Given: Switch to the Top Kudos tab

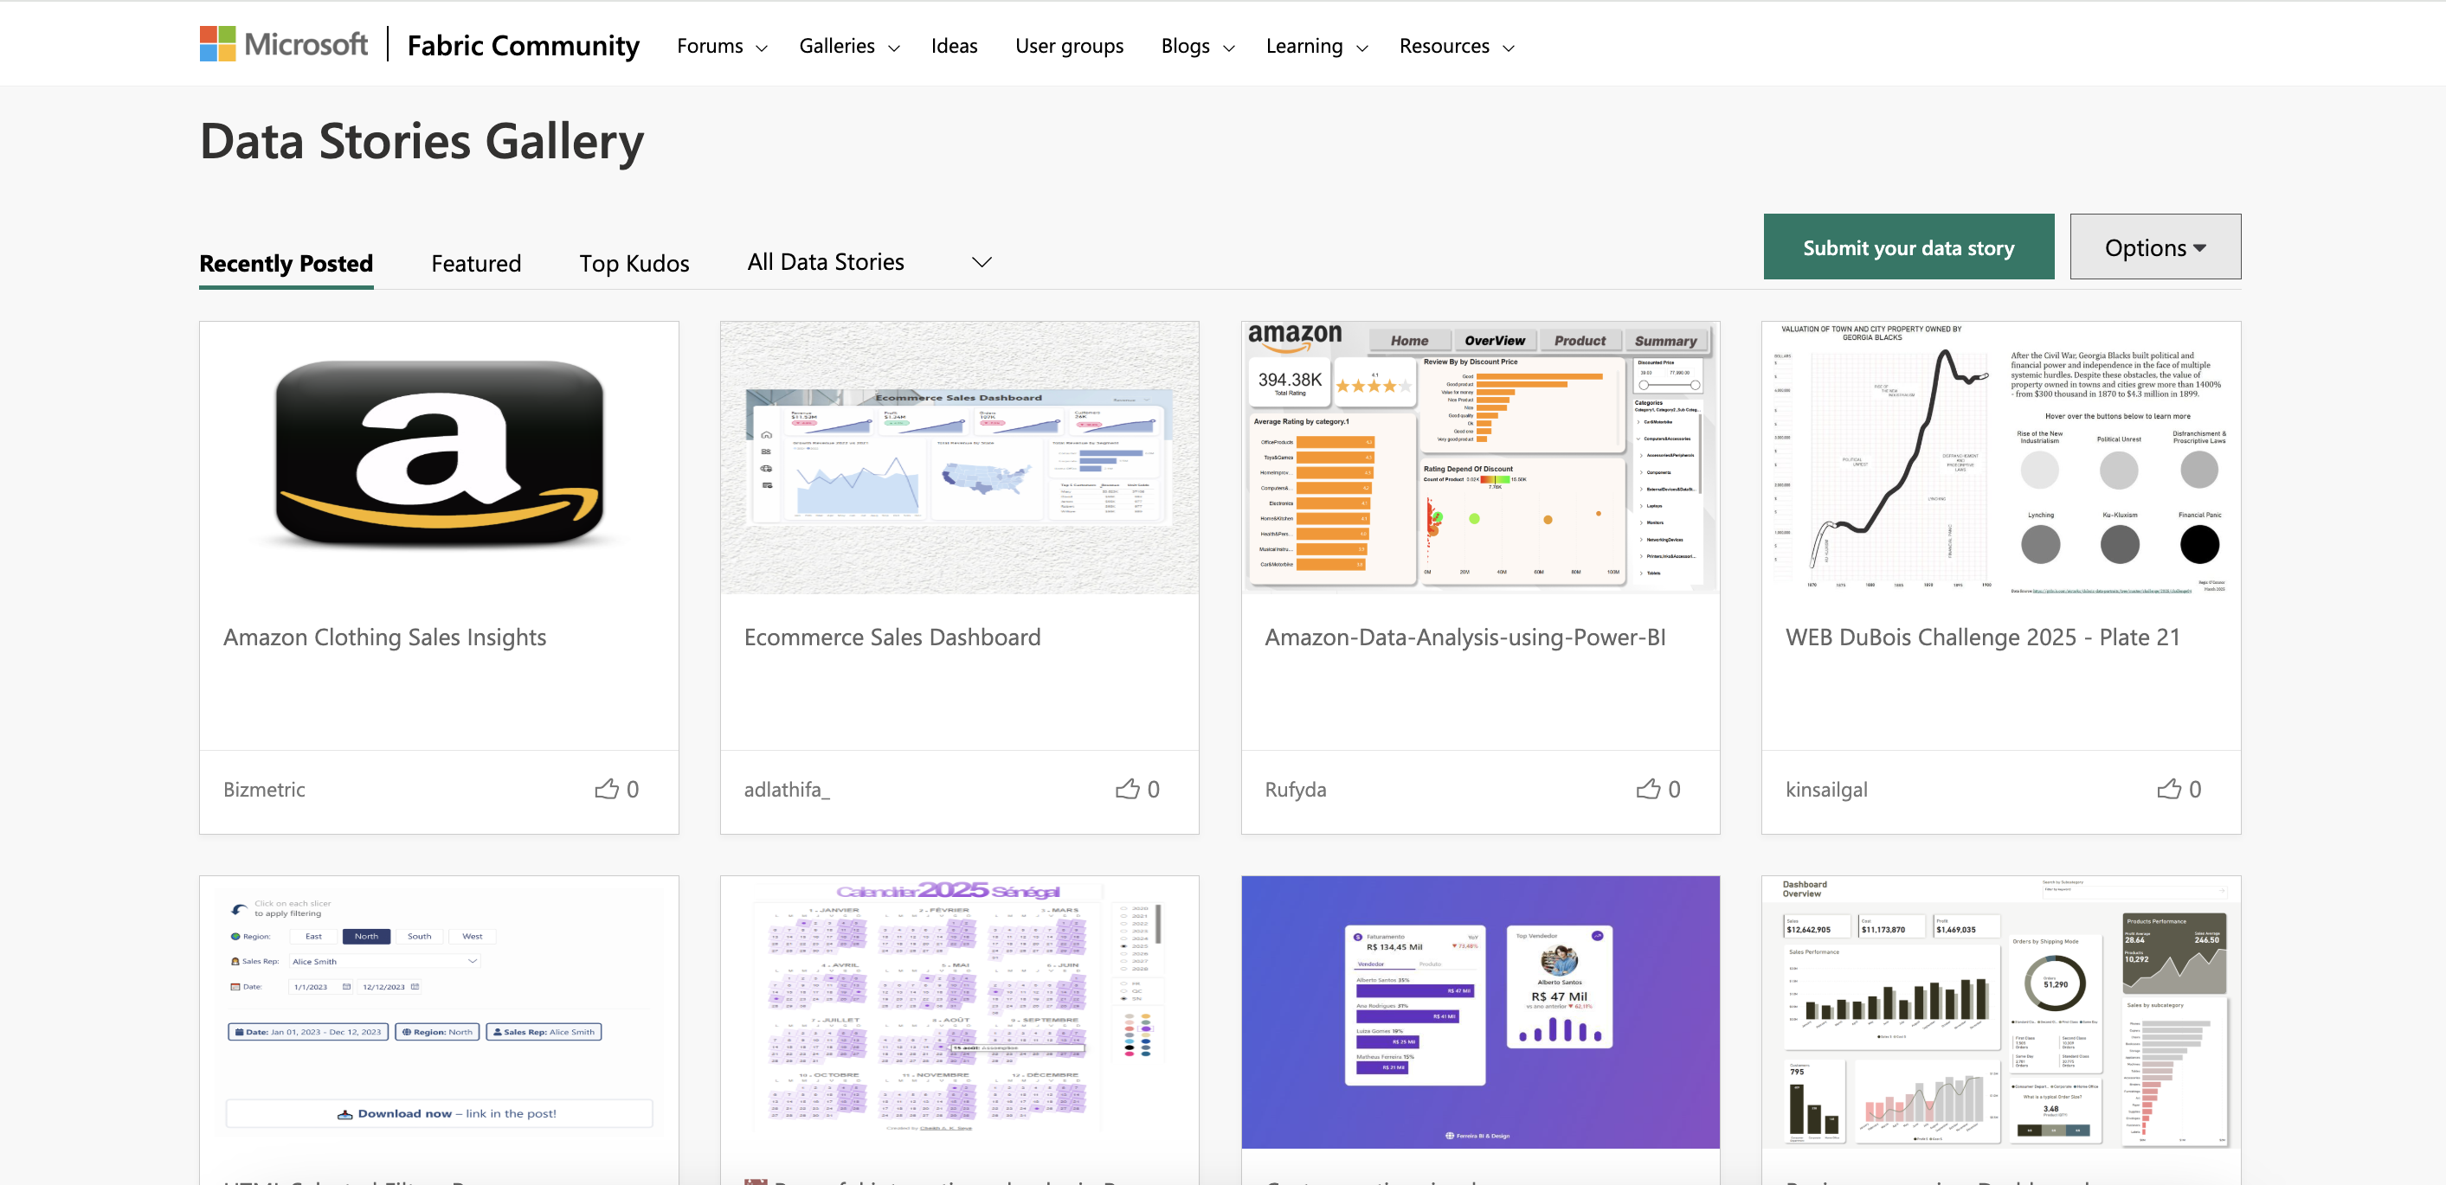Looking at the screenshot, I should [634, 263].
